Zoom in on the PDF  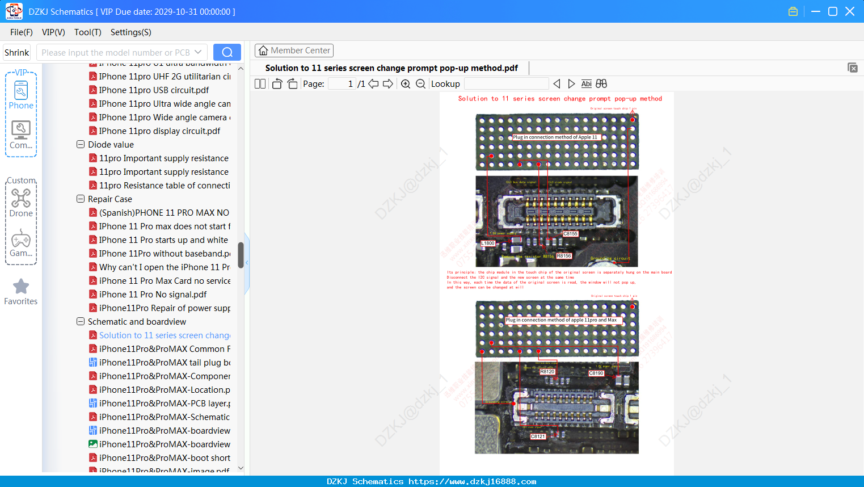(406, 84)
